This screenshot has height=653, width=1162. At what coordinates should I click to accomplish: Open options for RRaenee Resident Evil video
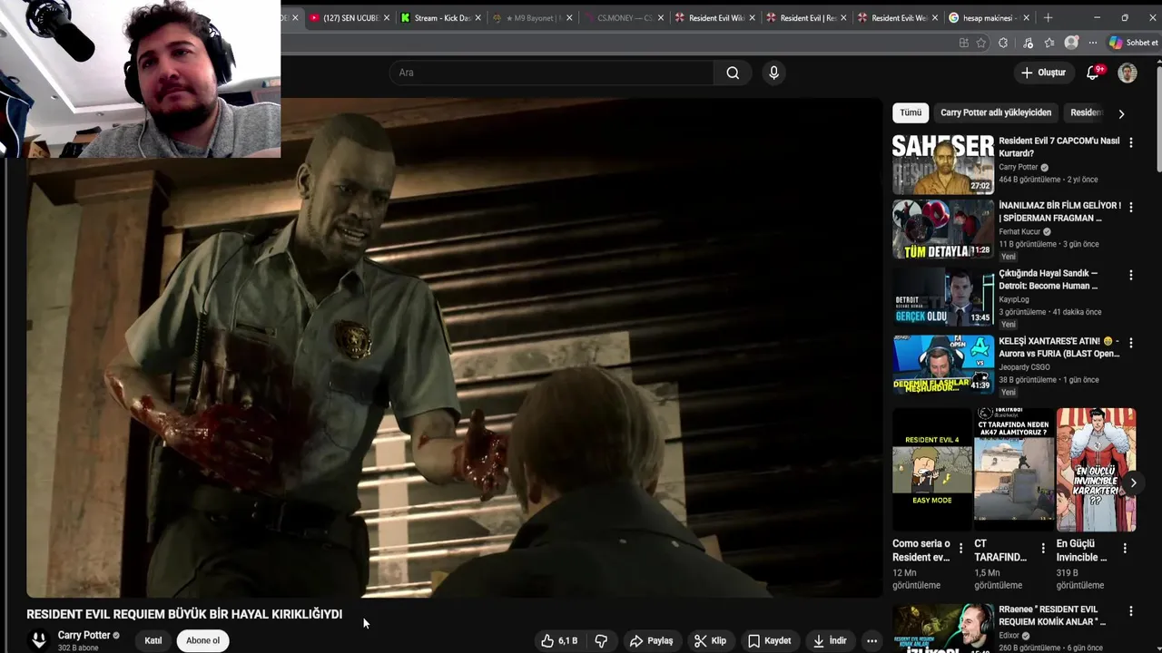1130,611
